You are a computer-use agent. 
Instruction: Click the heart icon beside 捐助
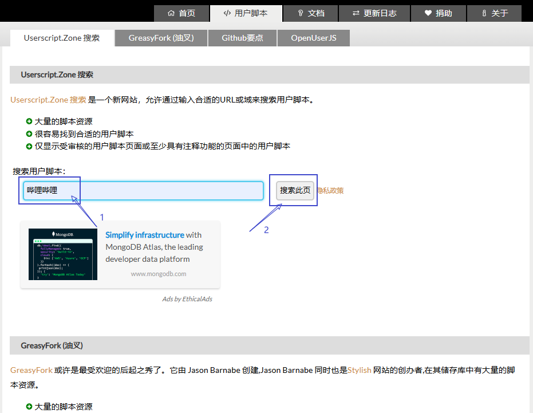pyautogui.click(x=428, y=13)
